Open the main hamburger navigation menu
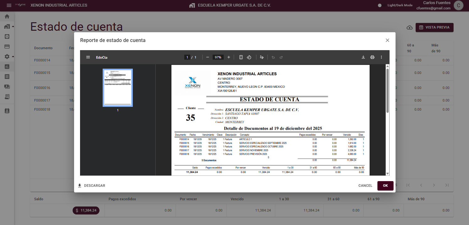469x225 pixels. pyautogui.click(x=9, y=5)
